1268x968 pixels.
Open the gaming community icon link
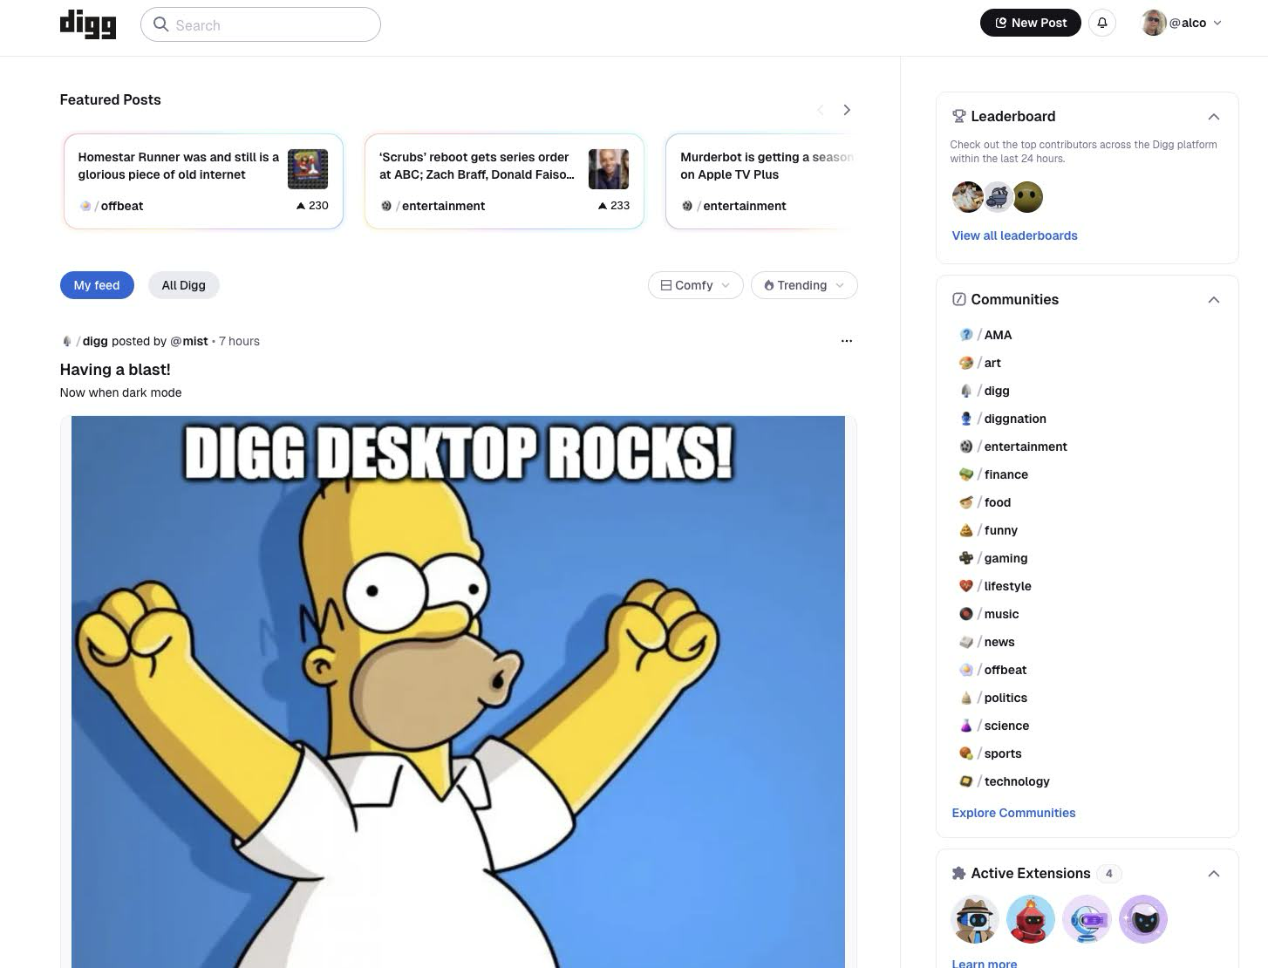tap(966, 558)
